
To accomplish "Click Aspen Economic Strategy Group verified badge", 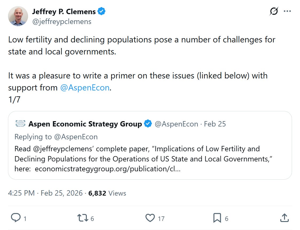I will [148, 124].
